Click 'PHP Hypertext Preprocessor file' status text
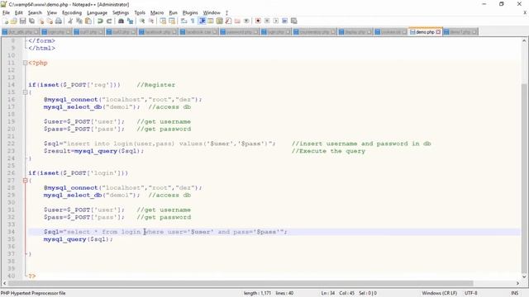 (33, 293)
